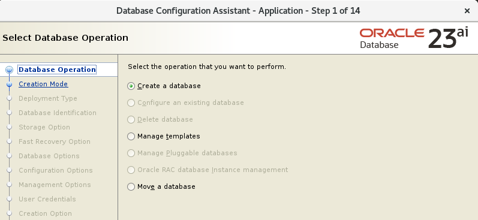This screenshot has width=478, height=220.
Task: Click the Management Options step label
Action: [x=55, y=185]
